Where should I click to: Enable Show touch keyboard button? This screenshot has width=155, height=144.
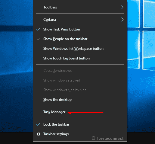(x=80, y=58)
